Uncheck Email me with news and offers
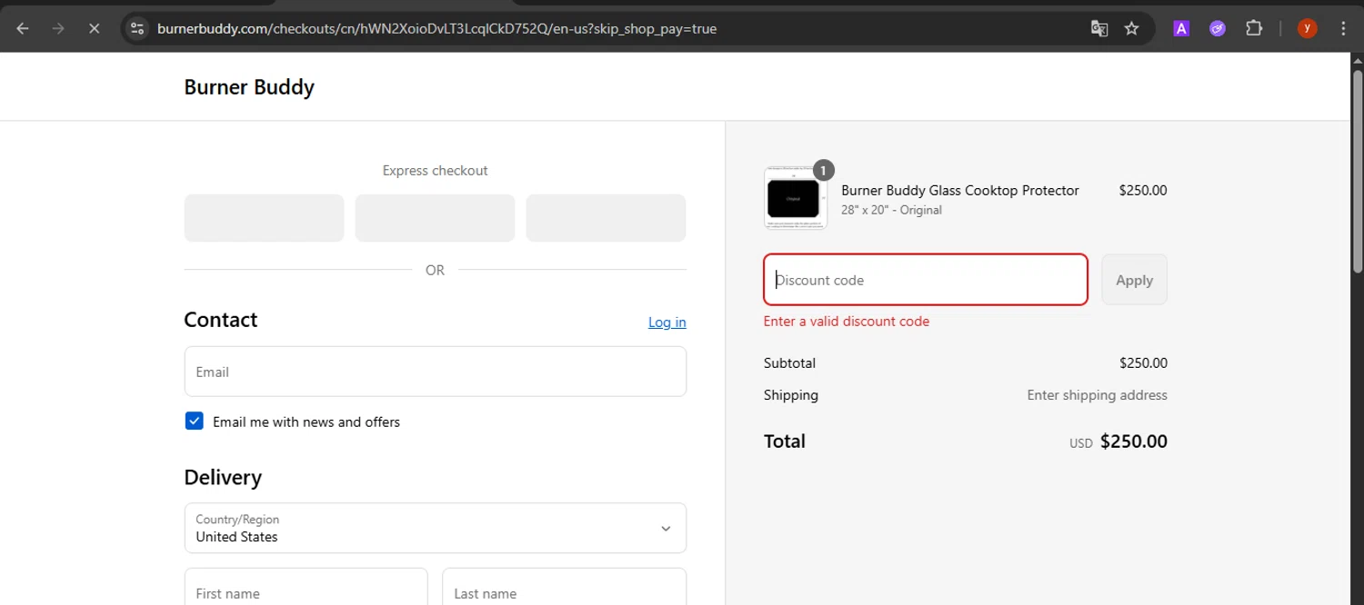Screen dimensions: 1364x605 tap(195, 421)
